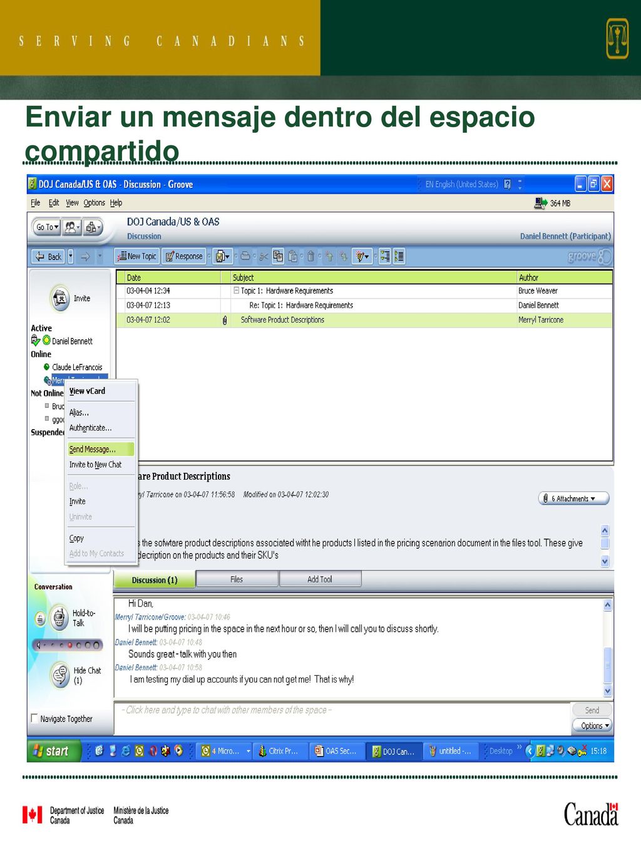Click the Response button

pyautogui.click(x=184, y=256)
